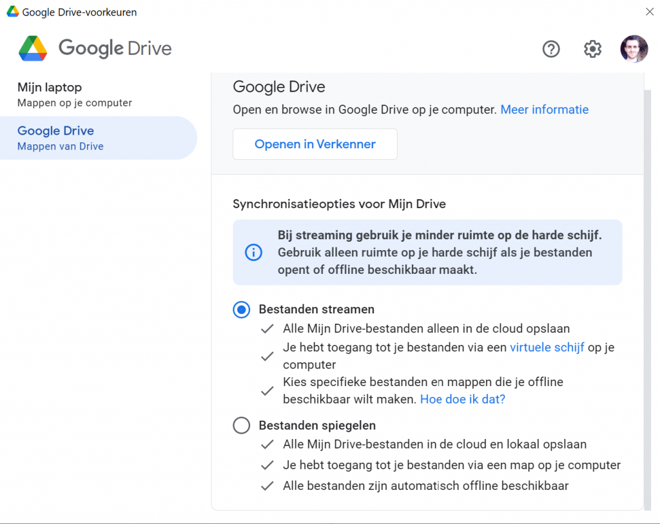Viewport: 660px width, 524px height.
Task: Click the Bestanden streamen label text
Action: click(x=316, y=309)
